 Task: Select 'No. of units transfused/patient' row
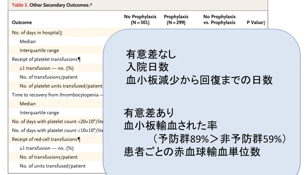(52, 166)
